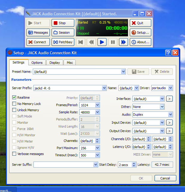Toggle the Force 16bit checkbox
185x192 pixels.
14,129
